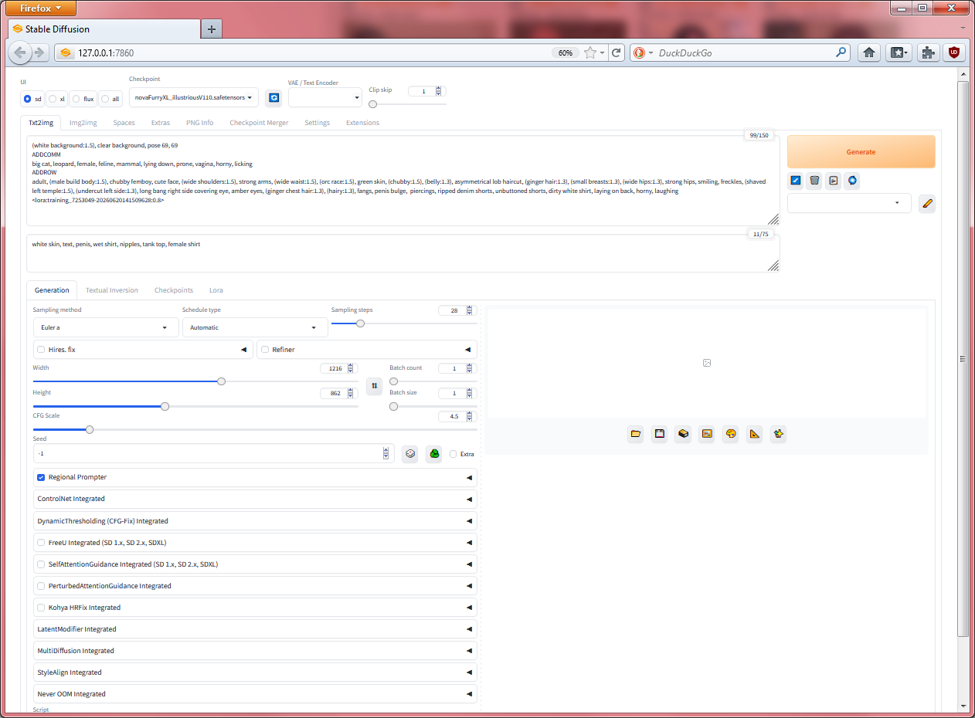Swap width and height with the arrows icon
The image size is (975, 718).
click(x=375, y=384)
